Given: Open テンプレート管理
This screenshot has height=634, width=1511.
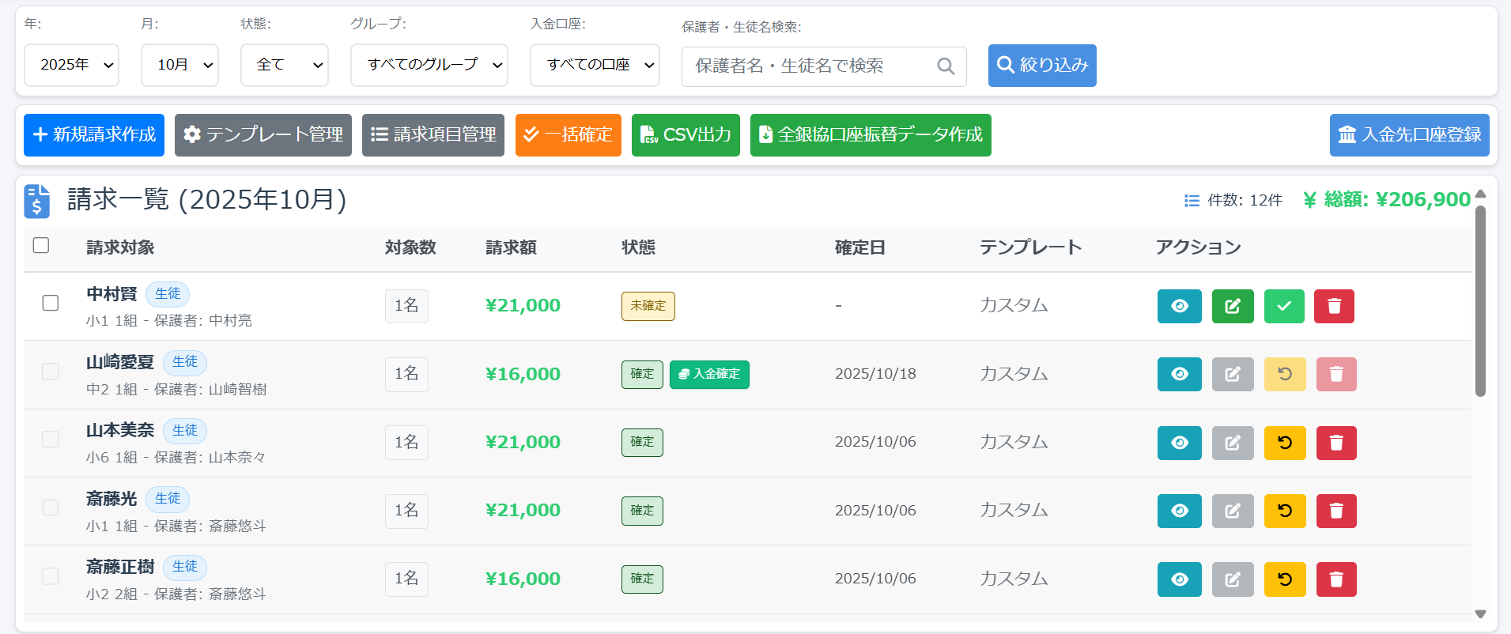Looking at the screenshot, I should click(x=263, y=135).
